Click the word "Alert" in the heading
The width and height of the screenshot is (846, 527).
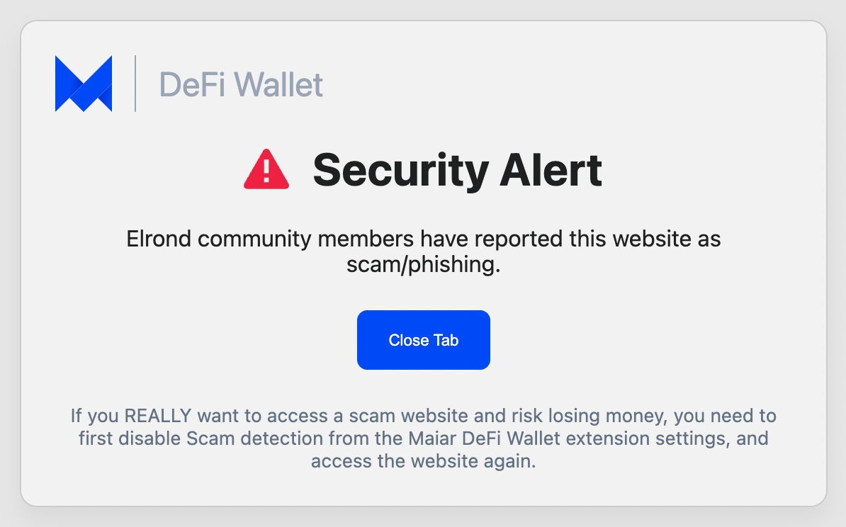(551, 170)
